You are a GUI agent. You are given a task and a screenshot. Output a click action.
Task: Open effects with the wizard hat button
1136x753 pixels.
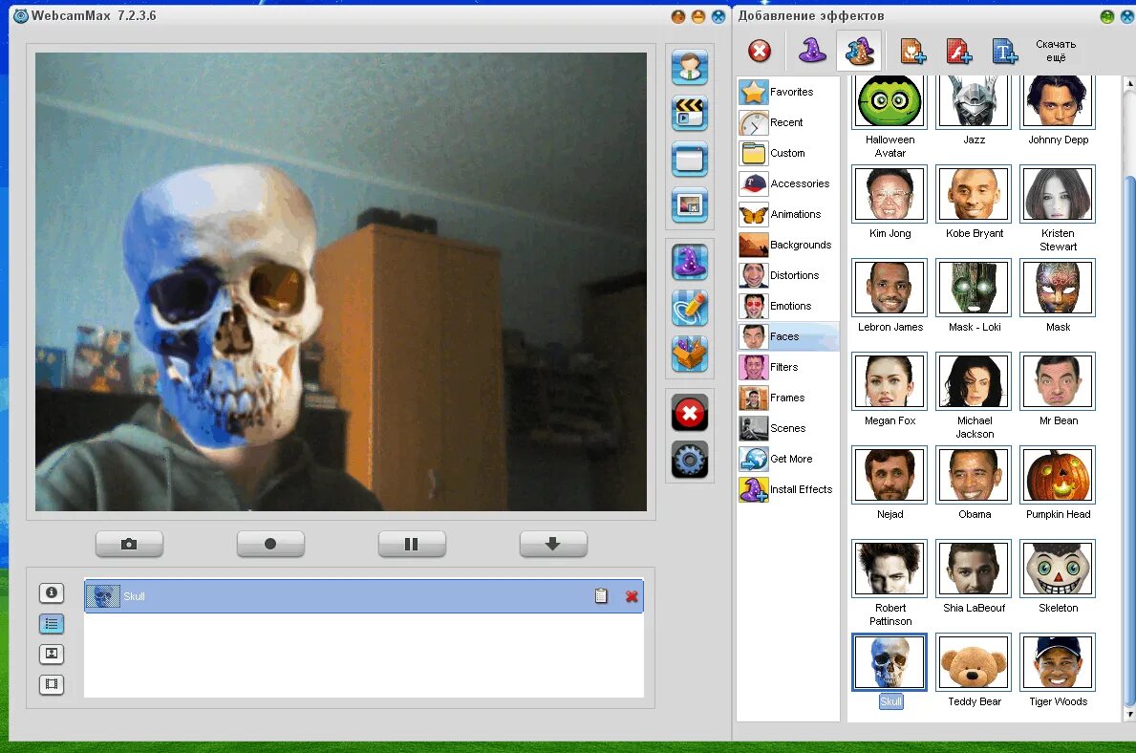click(x=689, y=262)
